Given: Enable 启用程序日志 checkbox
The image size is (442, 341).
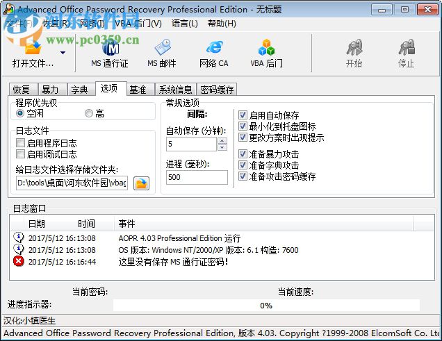Looking at the screenshot, I should pos(20,143).
